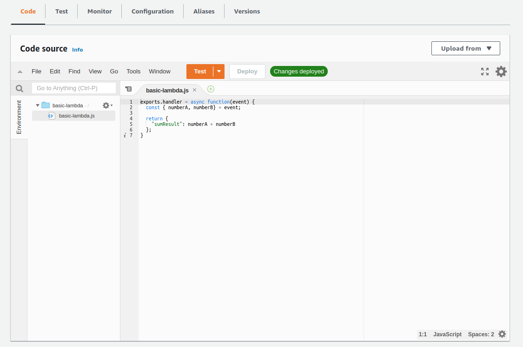Open the Find menu
This screenshot has height=347, width=523.
point(74,72)
